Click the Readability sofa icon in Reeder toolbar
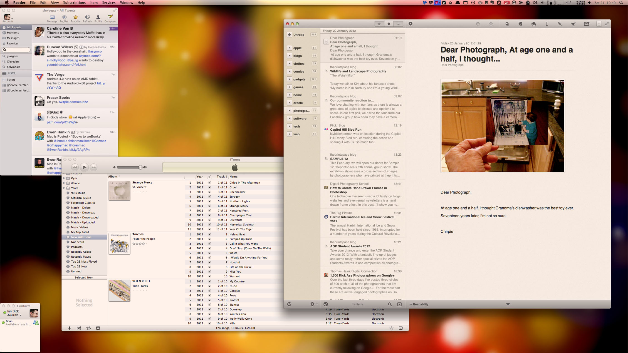 coord(533,24)
